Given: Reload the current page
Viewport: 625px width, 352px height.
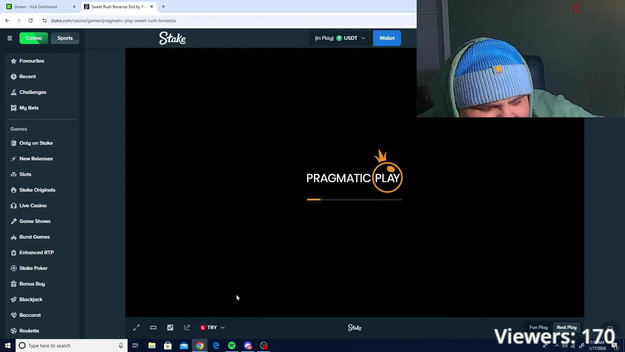Looking at the screenshot, I should pyautogui.click(x=30, y=21).
